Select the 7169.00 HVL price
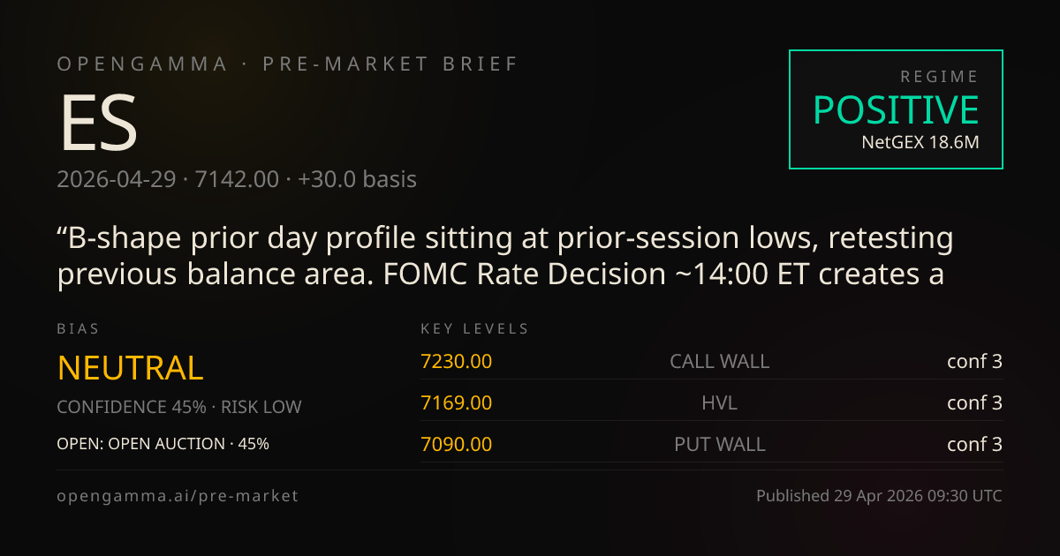 457,402
